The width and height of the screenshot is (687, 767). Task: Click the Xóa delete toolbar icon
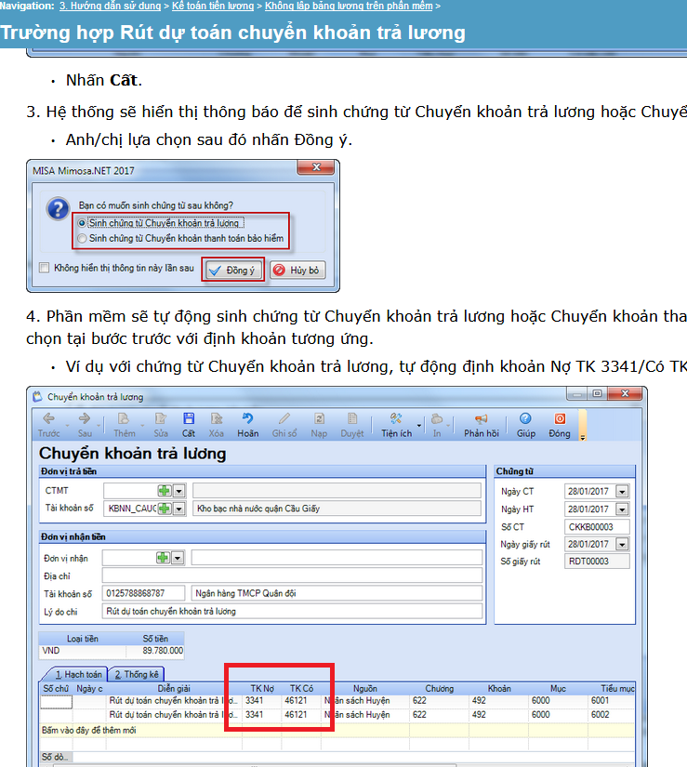click(x=216, y=418)
